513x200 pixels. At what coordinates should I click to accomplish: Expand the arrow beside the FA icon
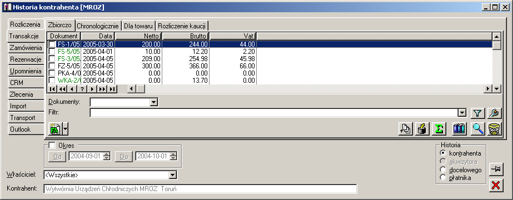(x=66, y=129)
